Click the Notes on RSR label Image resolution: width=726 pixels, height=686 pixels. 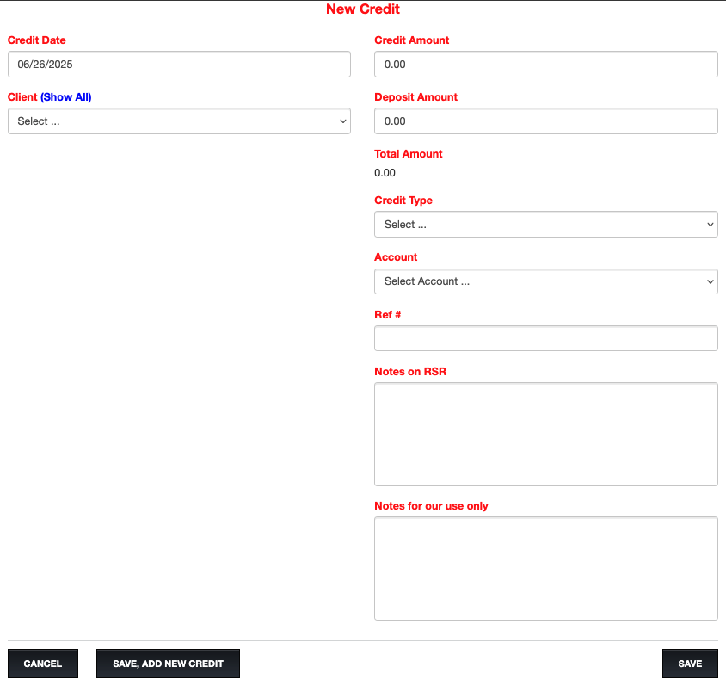click(410, 372)
